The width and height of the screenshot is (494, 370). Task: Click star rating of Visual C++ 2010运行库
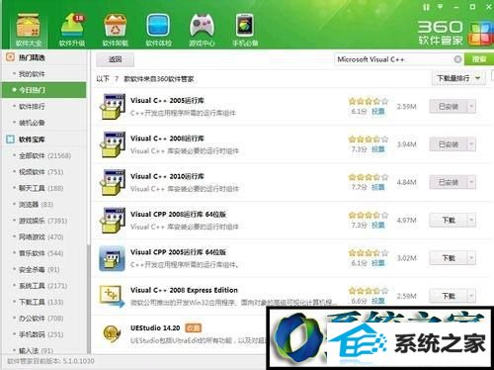[x=369, y=177]
